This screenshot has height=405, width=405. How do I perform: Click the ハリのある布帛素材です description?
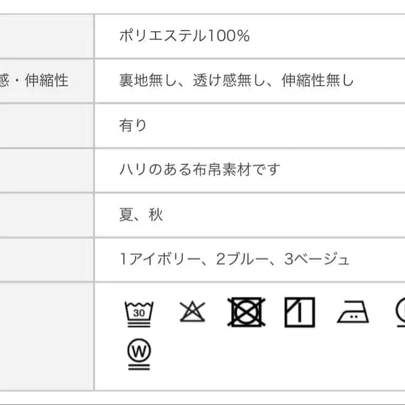(x=199, y=170)
